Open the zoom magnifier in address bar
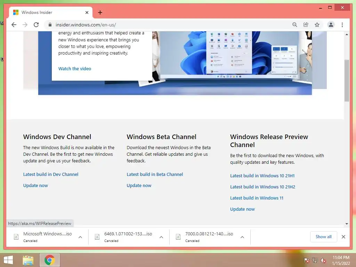356x267 pixels. click(295, 25)
